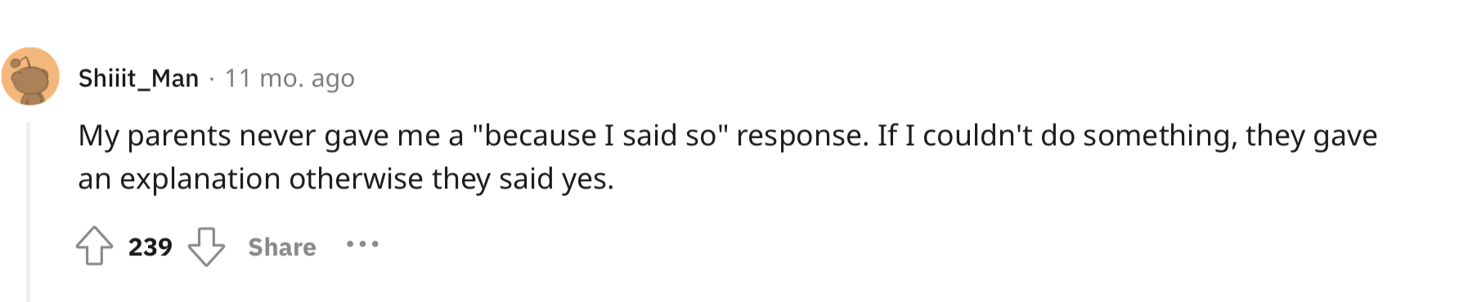Viewport: 1468px width, 302px height.
Task: Click the "11 mo. ago" timestamp
Action: click(x=290, y=78)
